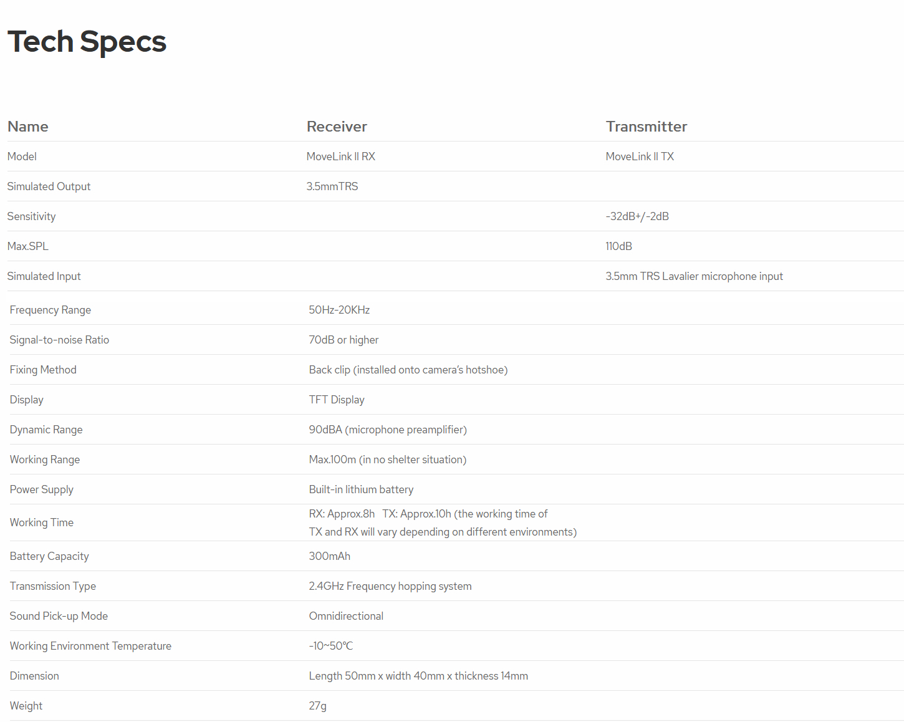The width and height of the screenshot is (904, 722).
Task: Click the 110dB Max.SPL value
Action: tap(618, 246)
